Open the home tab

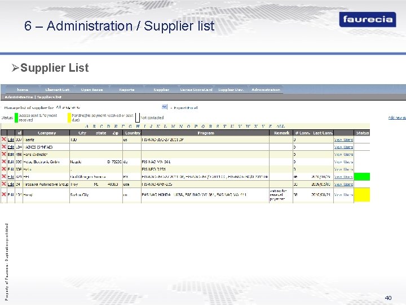click(x=23, y=89)
